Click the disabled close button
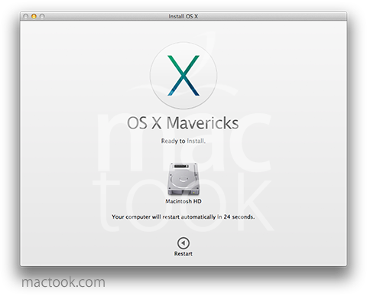This screenshot has height=296, width=367. [25, 16]
